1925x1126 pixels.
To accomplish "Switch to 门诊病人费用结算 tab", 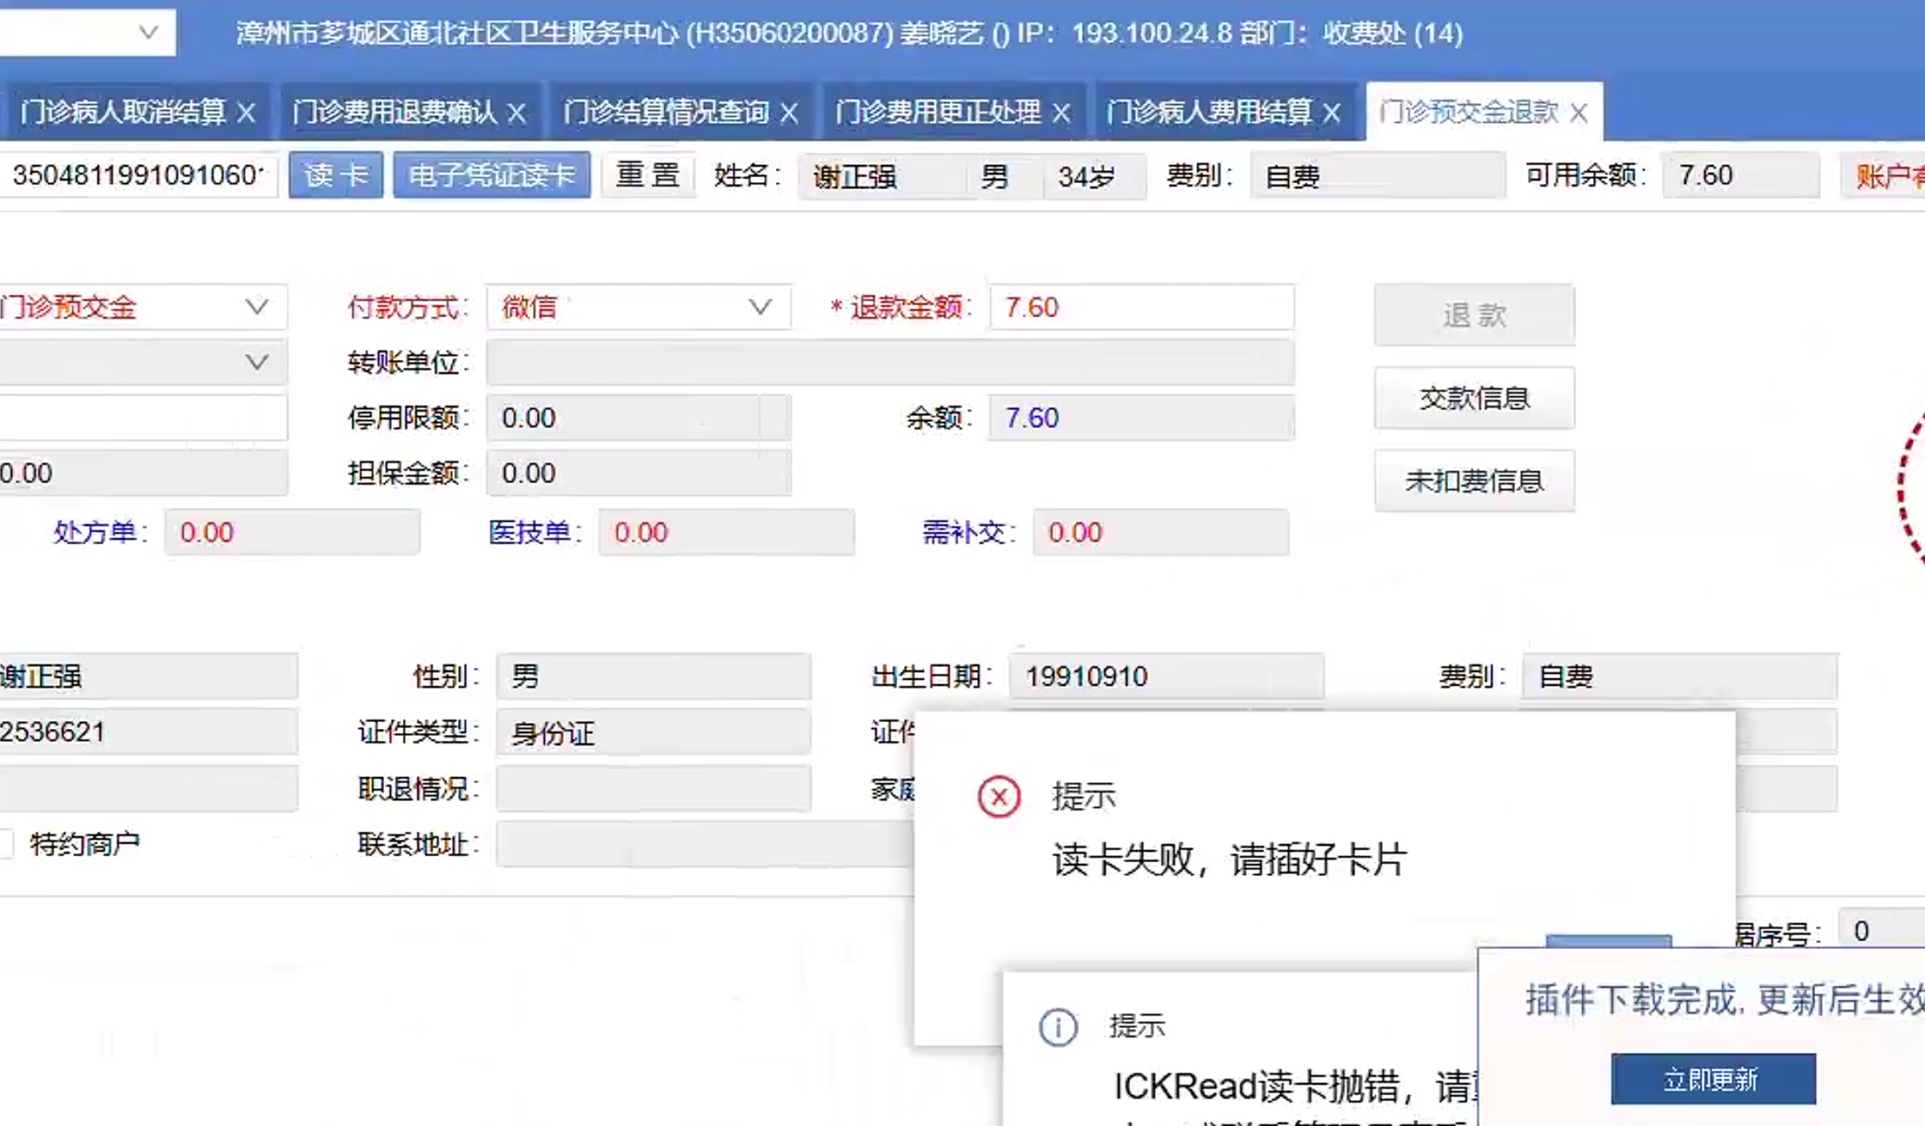I will point(1208,113).
